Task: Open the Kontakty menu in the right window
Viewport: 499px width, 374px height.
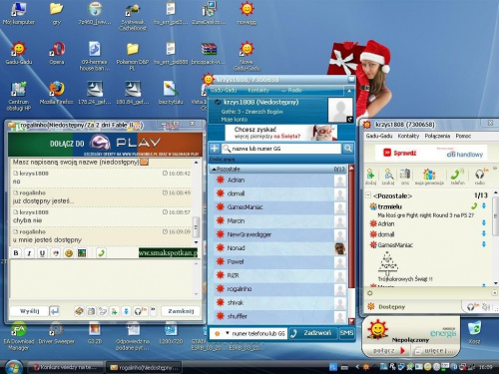Action: (408, 136)
